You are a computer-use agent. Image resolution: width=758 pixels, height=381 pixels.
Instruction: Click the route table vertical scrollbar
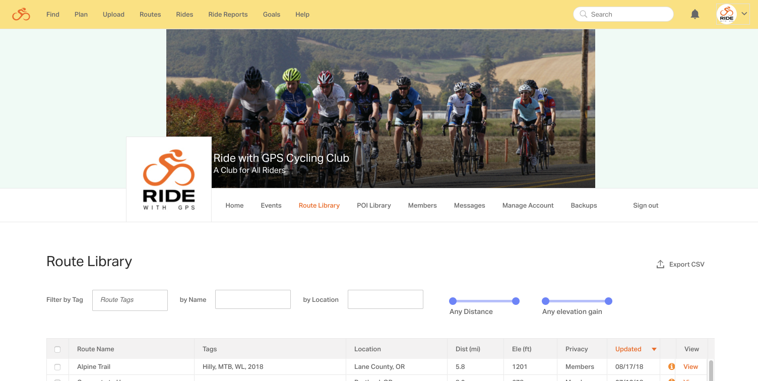(711, 370)
